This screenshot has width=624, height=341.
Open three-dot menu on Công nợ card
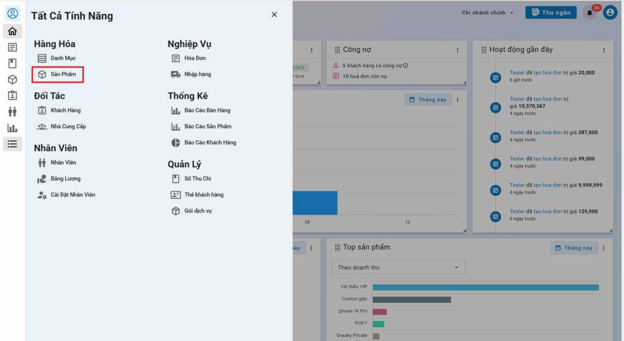[458, 50]
